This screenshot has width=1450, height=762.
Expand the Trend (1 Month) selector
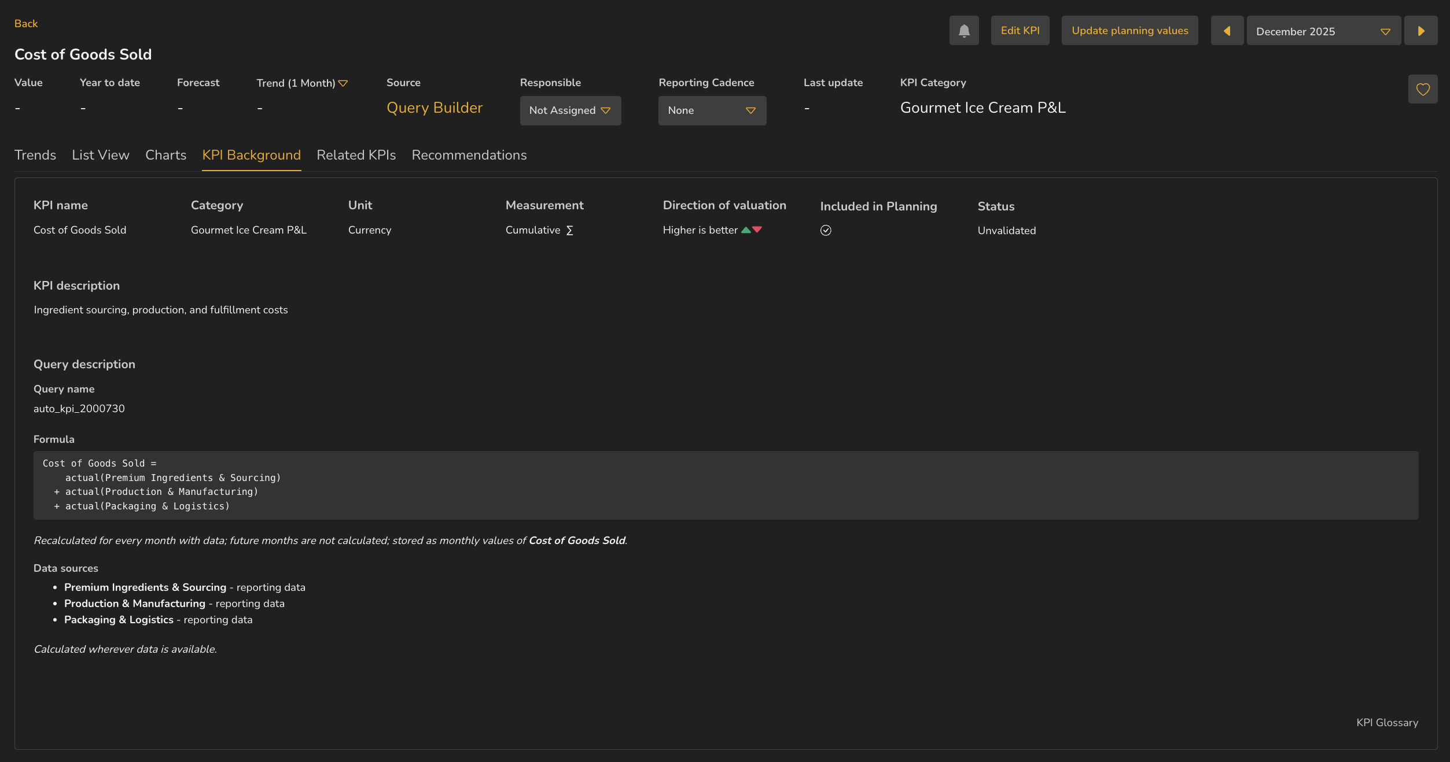point(302,83)
